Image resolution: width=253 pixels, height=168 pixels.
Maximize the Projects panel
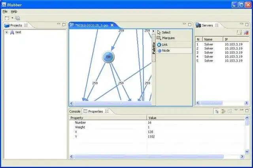(64, 25)
